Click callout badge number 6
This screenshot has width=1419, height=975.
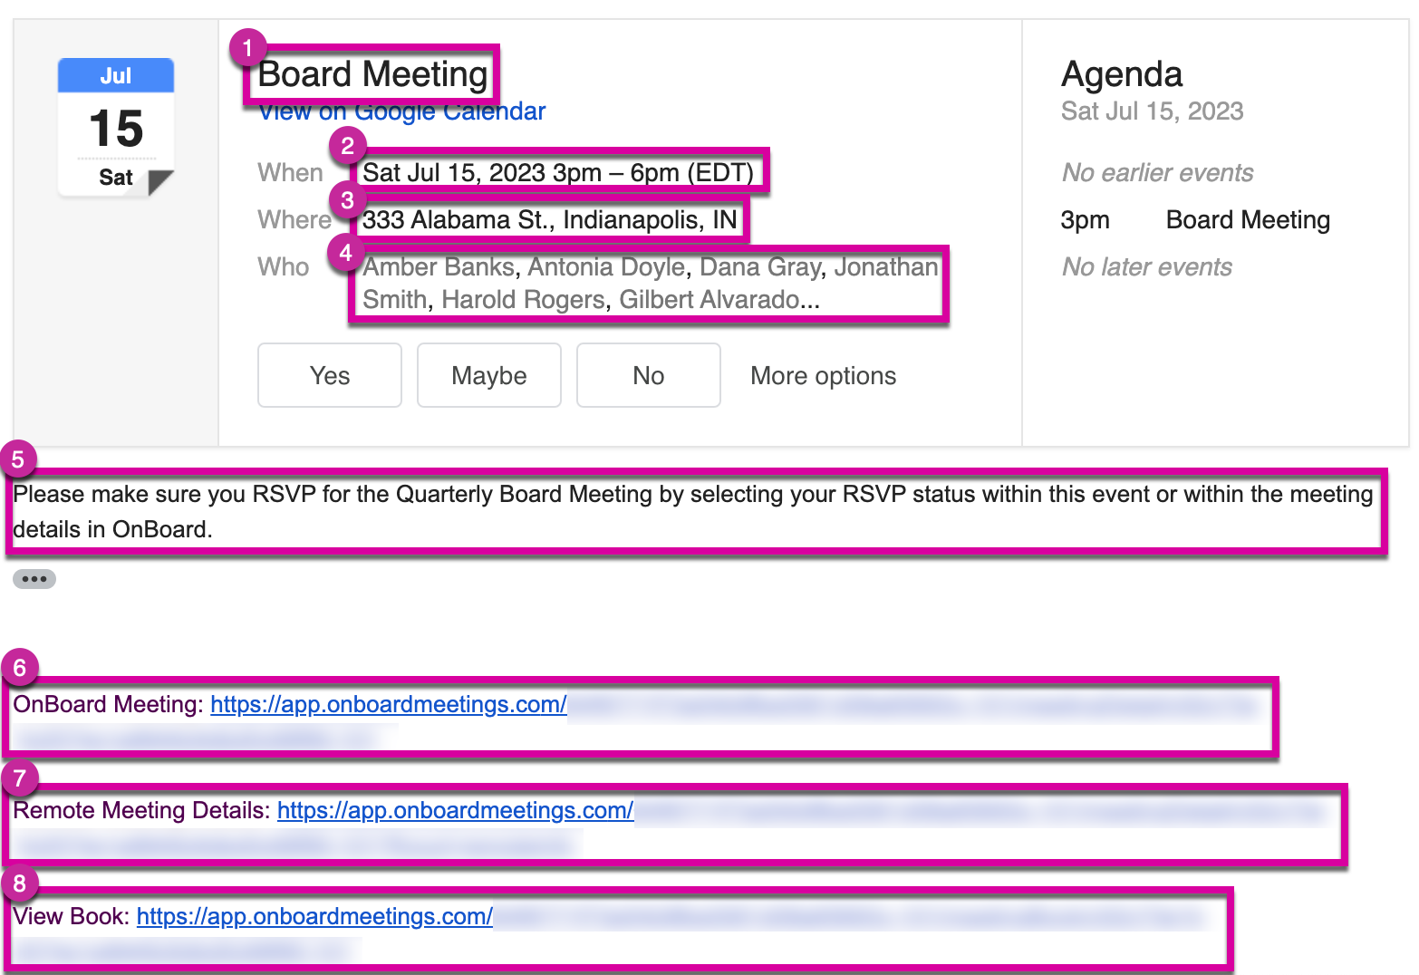pos(20,669)
